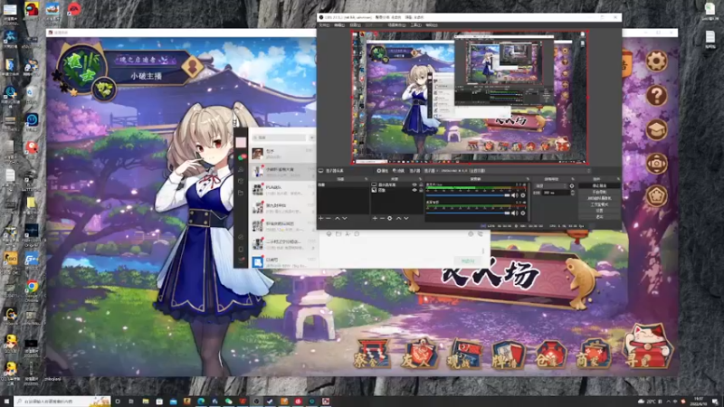Remove selected source with minus icon
724x407 pixels.
(x=382, y=218)
